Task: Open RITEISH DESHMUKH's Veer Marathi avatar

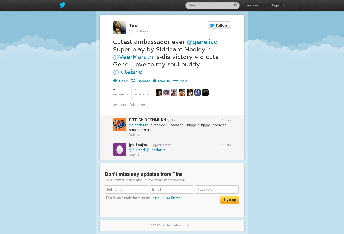Action: tap(120, 125)
